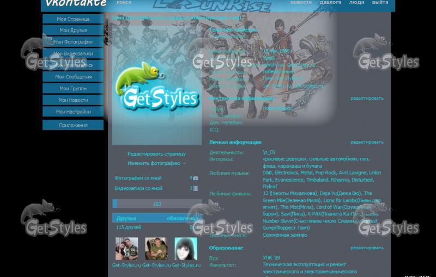
Task: Click the Дом. телефон: field label
Action: click(x=226, y=122)
